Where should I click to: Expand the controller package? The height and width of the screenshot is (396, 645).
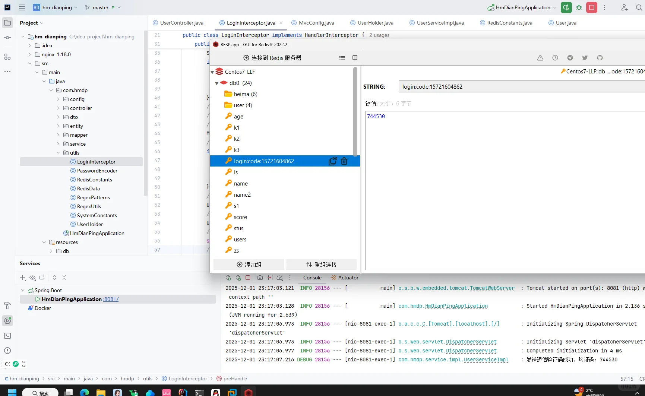[x=58, y=108]
